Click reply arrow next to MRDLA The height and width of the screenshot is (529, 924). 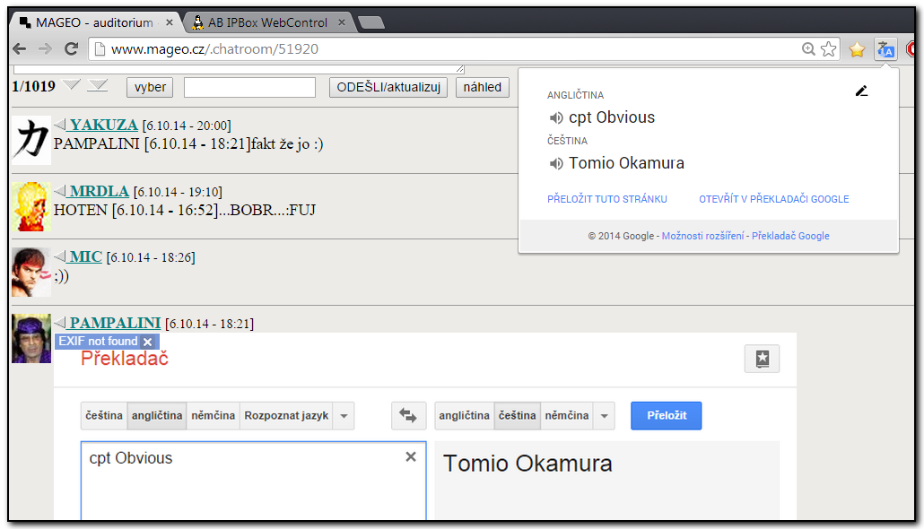tap(60, 190)
